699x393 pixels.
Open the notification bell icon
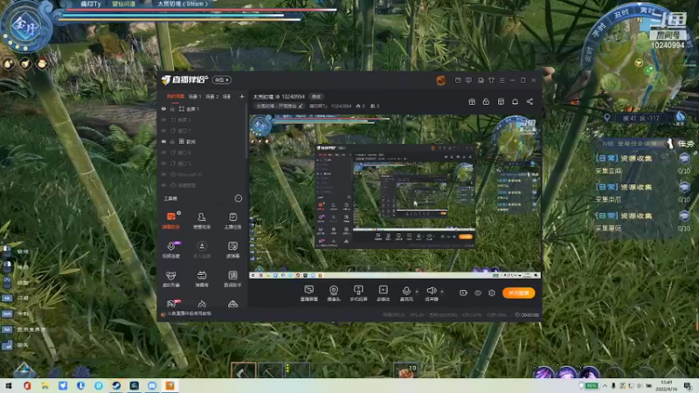(515, 102)
